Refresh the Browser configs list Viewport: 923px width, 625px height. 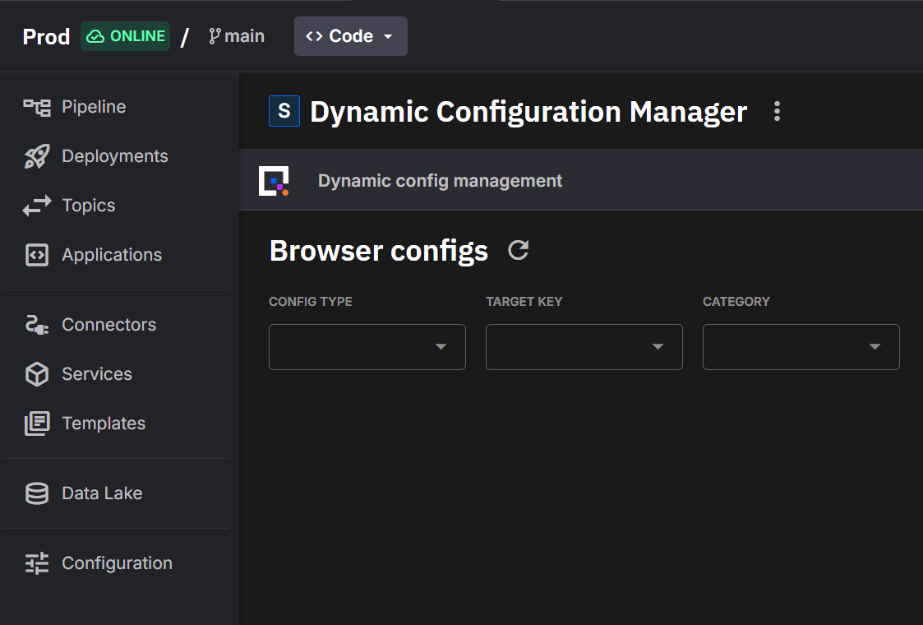pos(518,250)
